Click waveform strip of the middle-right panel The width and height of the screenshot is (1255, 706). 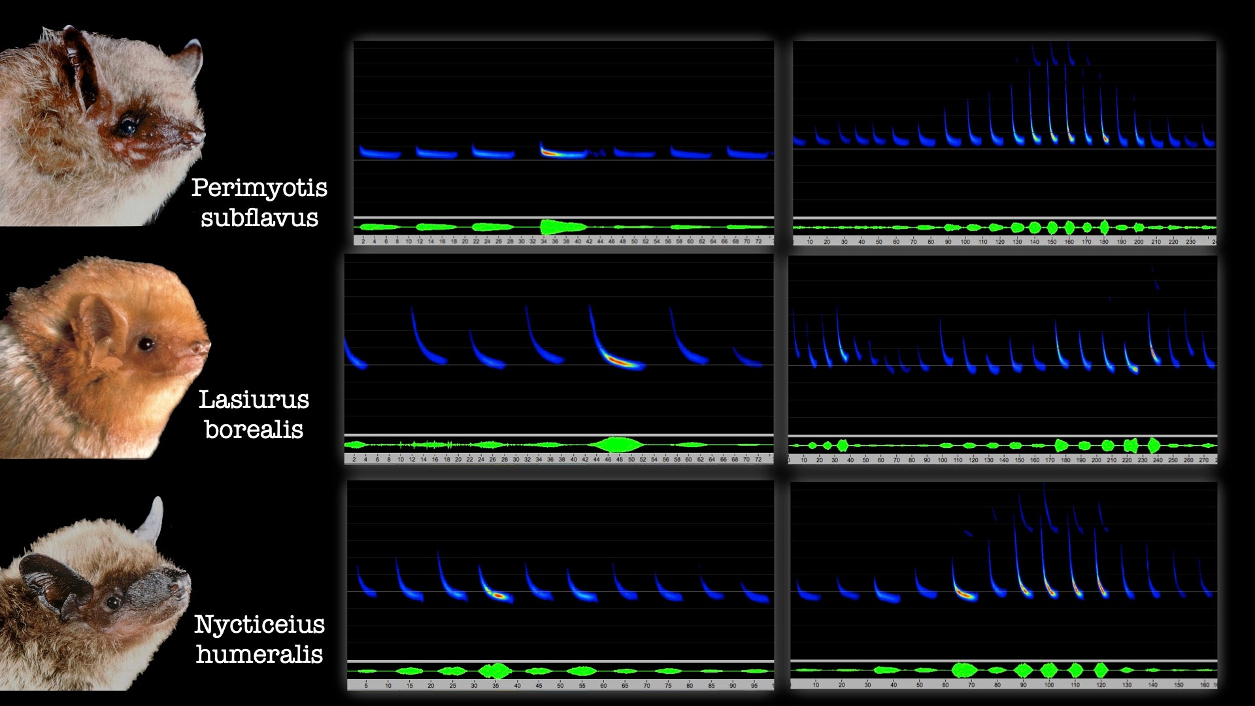(x=1002, y=446)
